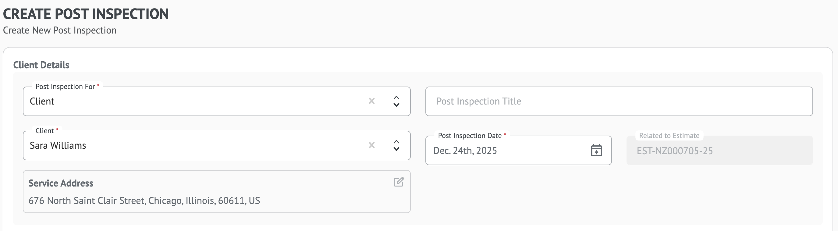Edit the Service Address
The height and width of the screenshot is (231, 838).
tap(399, 182)
